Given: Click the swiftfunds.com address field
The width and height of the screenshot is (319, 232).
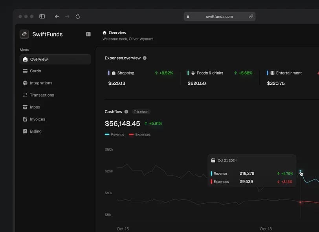Looking at the screenshot, I should (220, 16).
